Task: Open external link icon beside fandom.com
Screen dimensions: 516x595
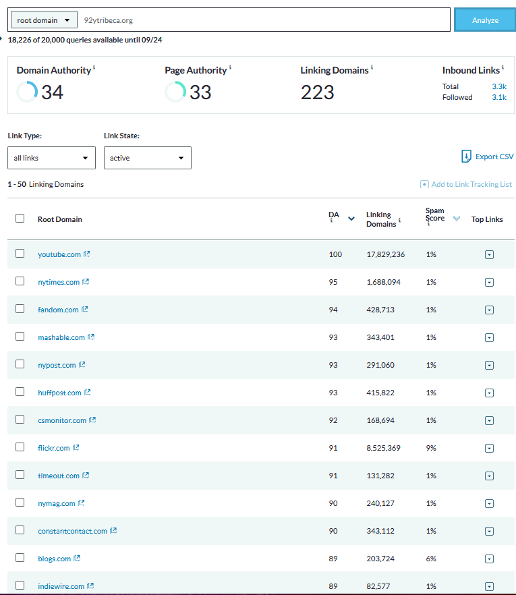Action: click(84, 309)
